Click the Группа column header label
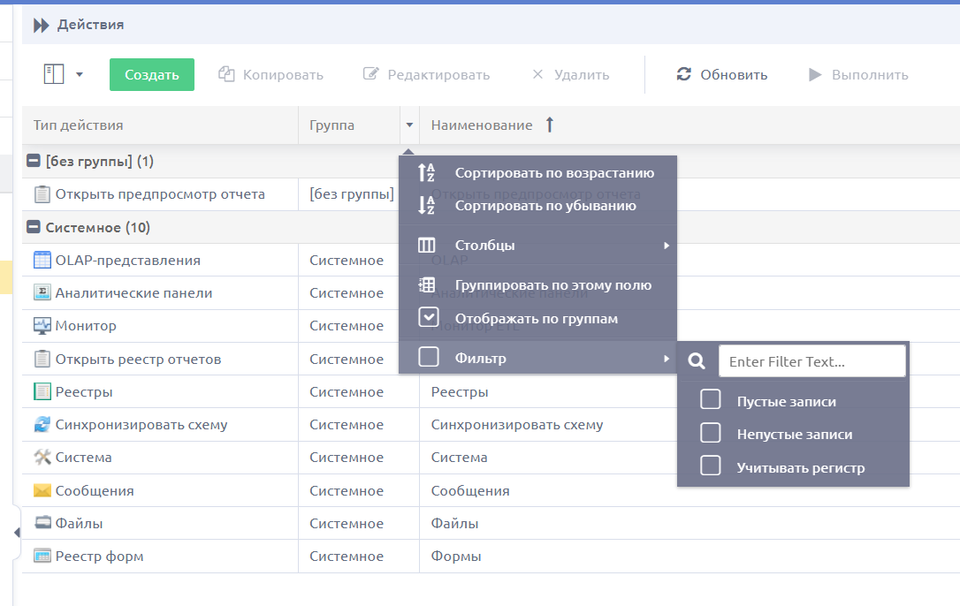 pos(331,125)
